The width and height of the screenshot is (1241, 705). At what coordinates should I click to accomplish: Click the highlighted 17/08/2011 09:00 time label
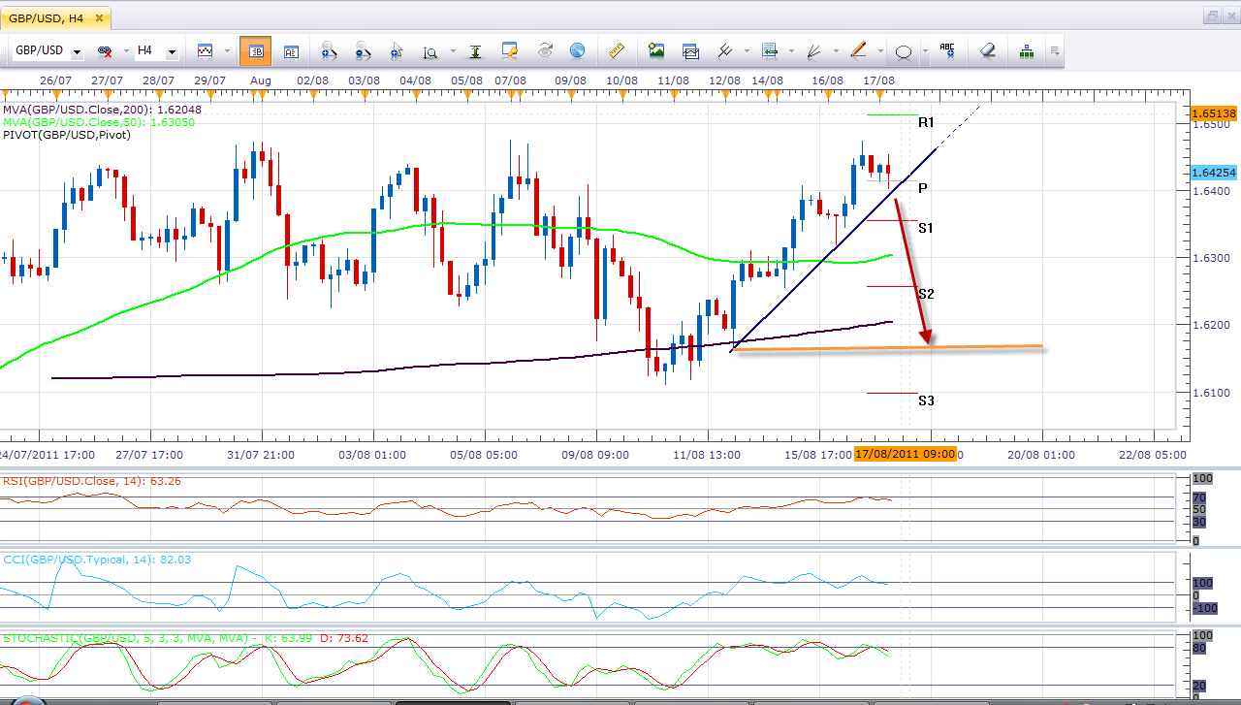(906, 454)
